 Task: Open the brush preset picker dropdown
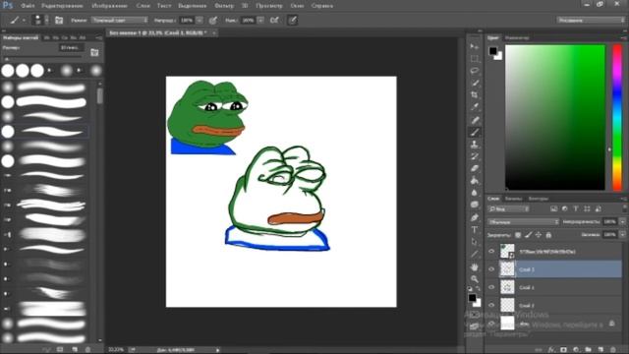point(46,20)
